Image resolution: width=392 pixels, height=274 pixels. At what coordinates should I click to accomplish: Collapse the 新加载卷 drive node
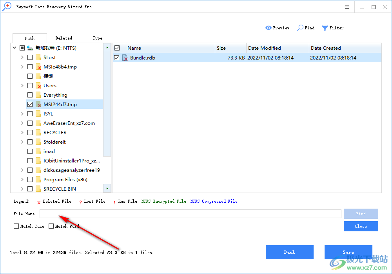[x=14, y=47]
